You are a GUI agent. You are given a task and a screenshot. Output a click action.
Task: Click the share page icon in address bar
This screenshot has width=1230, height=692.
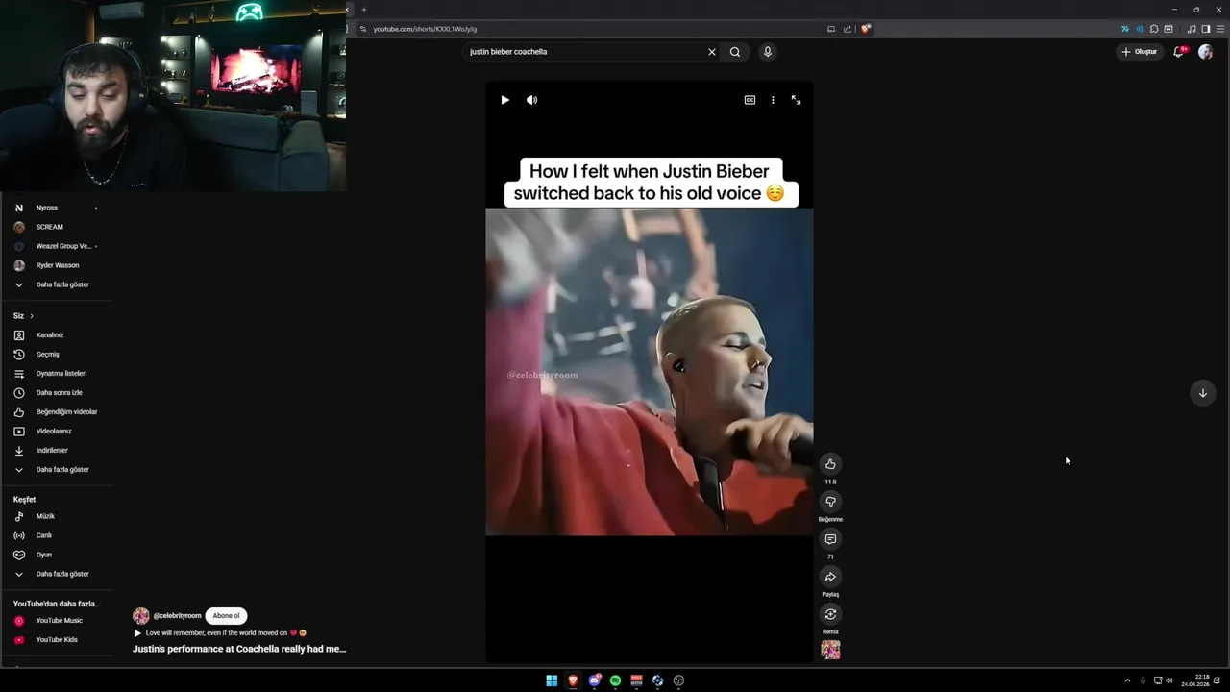(848, 29)
